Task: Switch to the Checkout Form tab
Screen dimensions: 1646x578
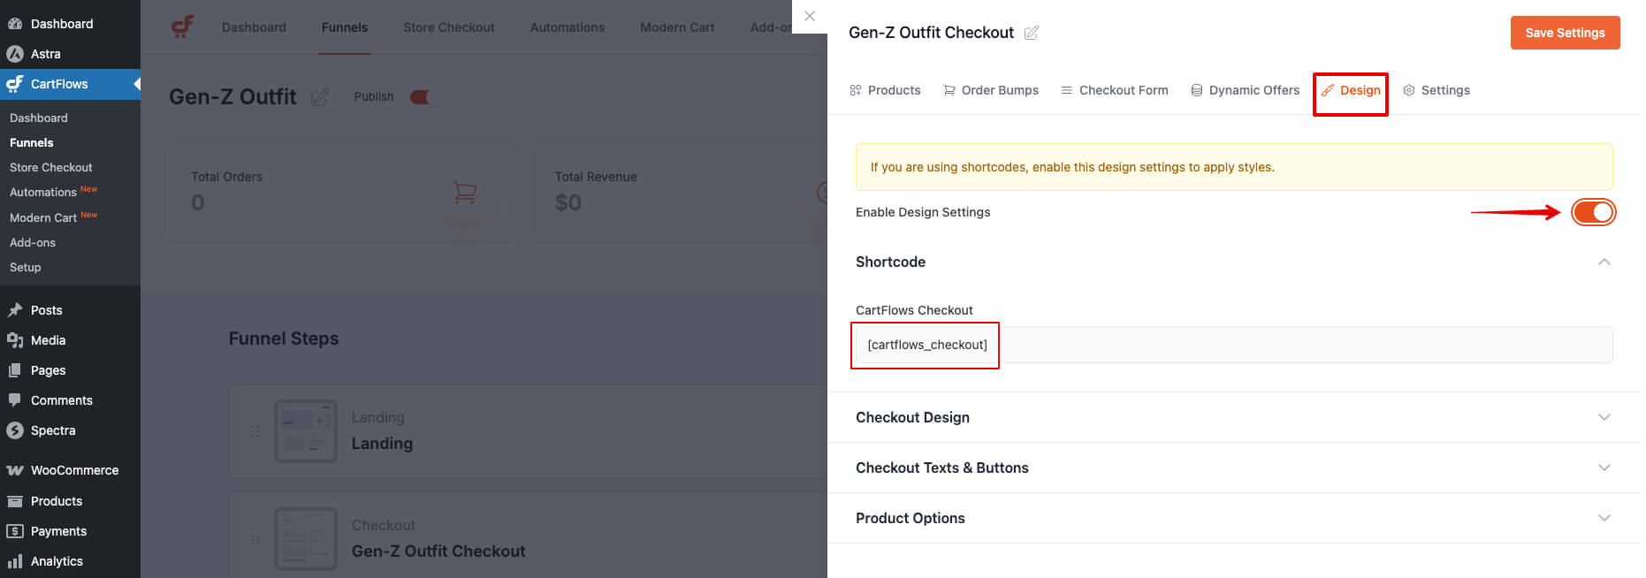Action: pyautogui.click(x=1115, y=90)
